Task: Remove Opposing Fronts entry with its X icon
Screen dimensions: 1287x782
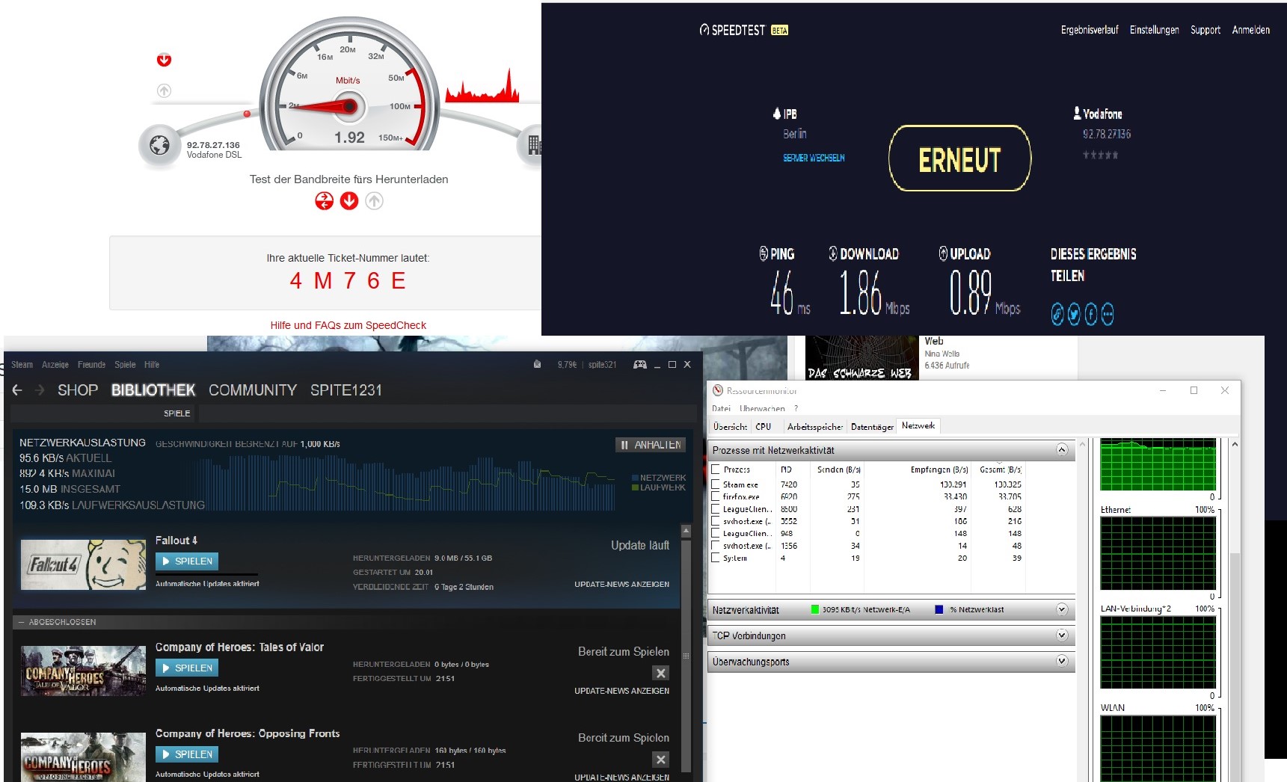Action: pos(660,760)
